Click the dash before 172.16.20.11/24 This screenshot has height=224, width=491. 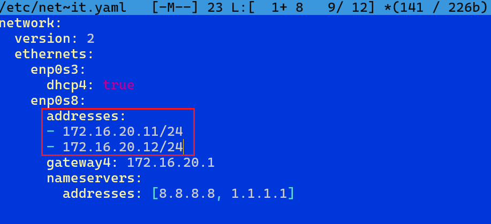50,132
